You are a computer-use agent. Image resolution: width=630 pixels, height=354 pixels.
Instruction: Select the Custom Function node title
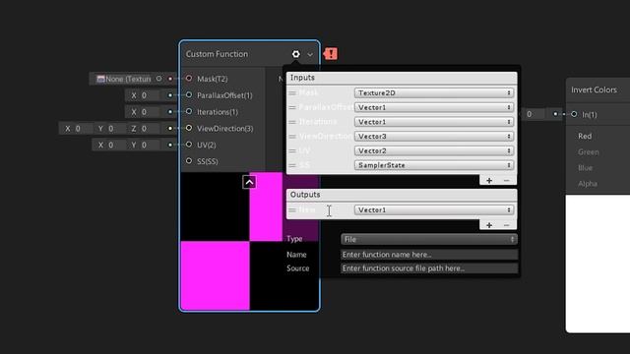(x=217, y=54)
